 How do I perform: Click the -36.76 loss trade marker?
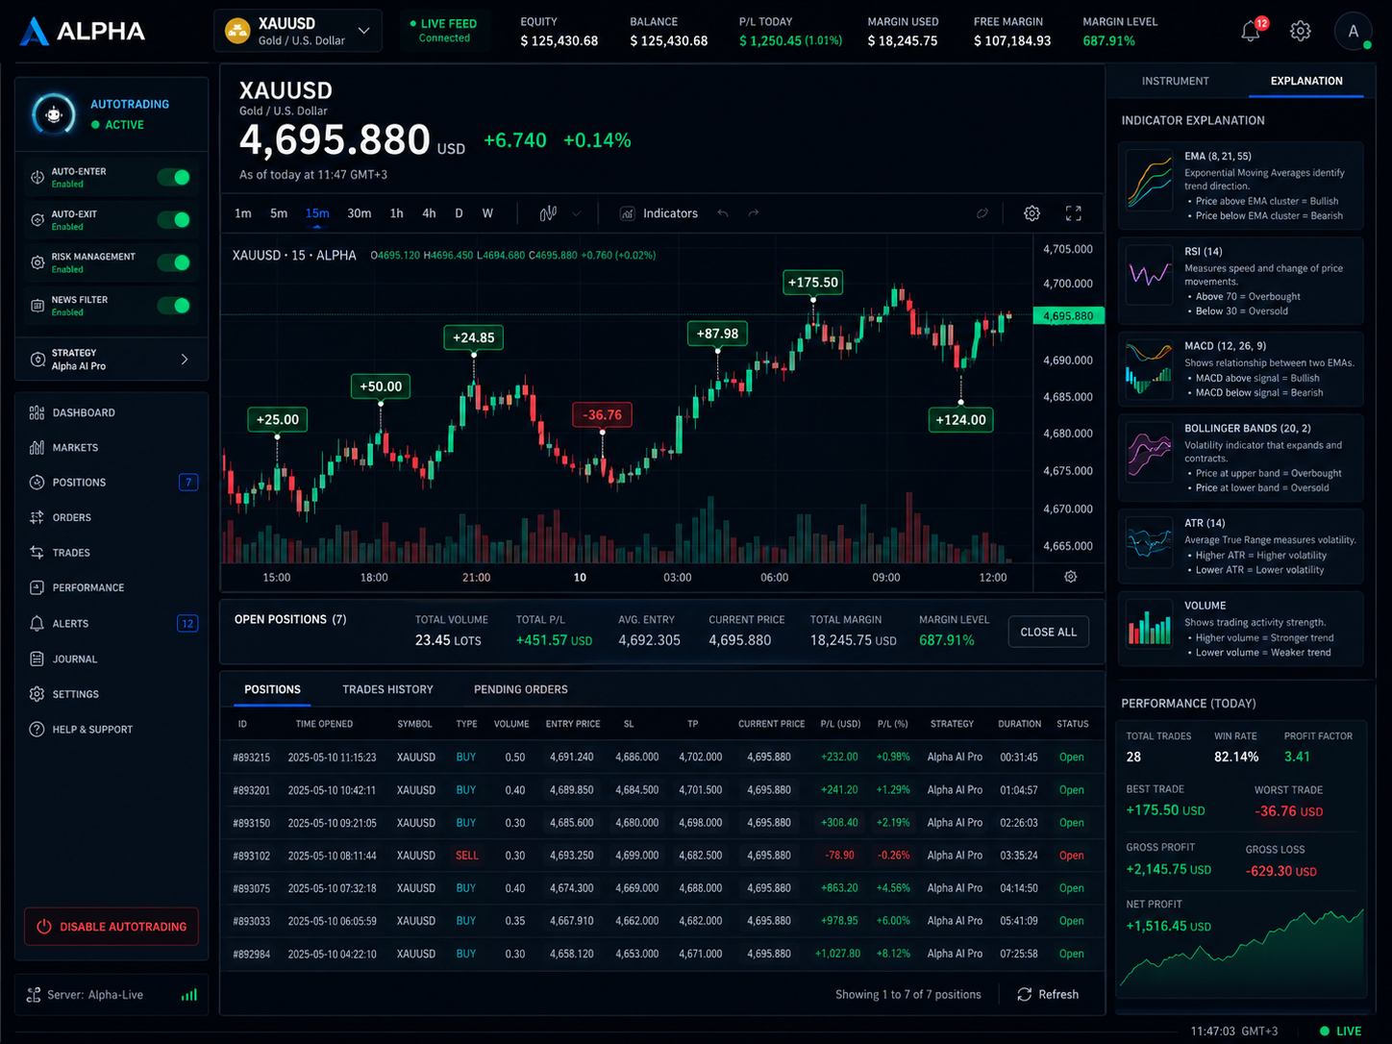[x=603, y=415]
